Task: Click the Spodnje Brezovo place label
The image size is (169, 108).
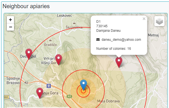Action: [13, 80]
